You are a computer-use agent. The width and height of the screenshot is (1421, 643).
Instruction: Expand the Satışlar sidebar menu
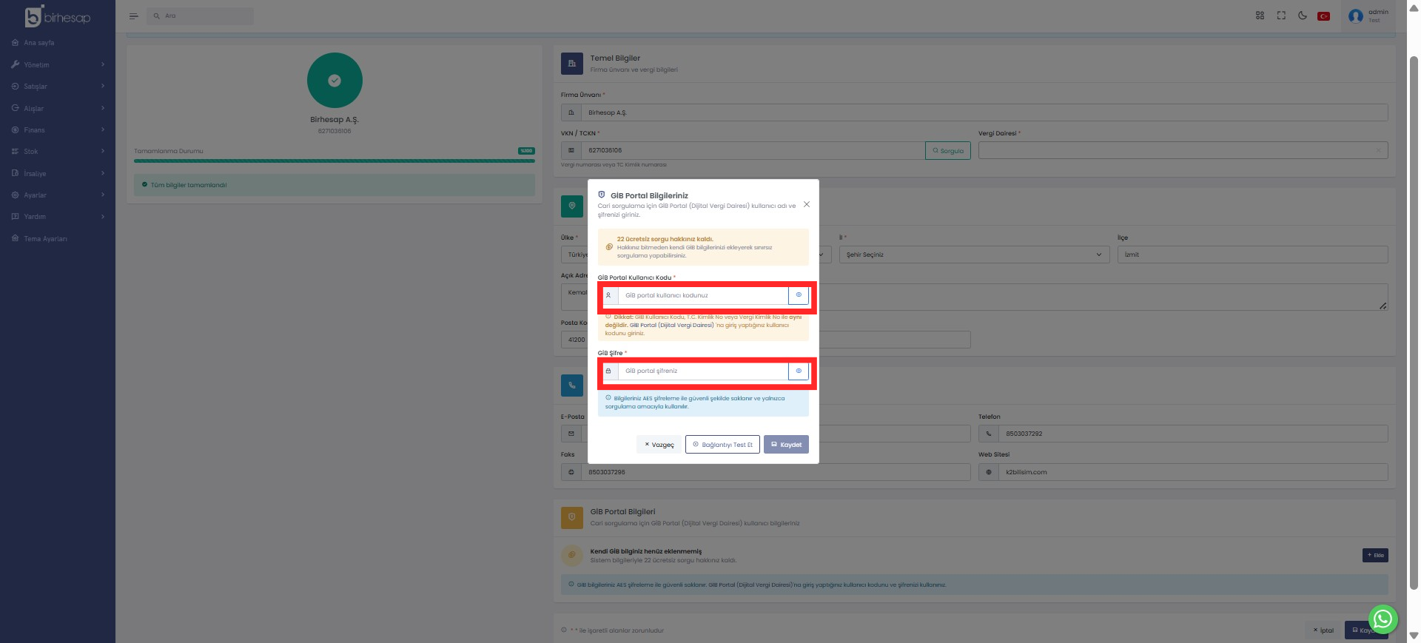point(58,87)
